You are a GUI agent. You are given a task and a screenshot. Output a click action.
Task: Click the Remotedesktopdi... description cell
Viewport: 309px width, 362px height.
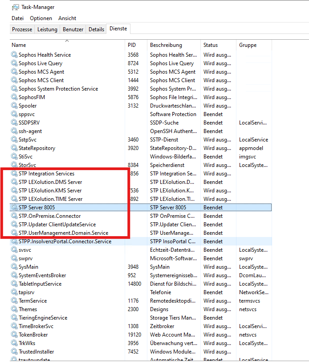point(172,300)
